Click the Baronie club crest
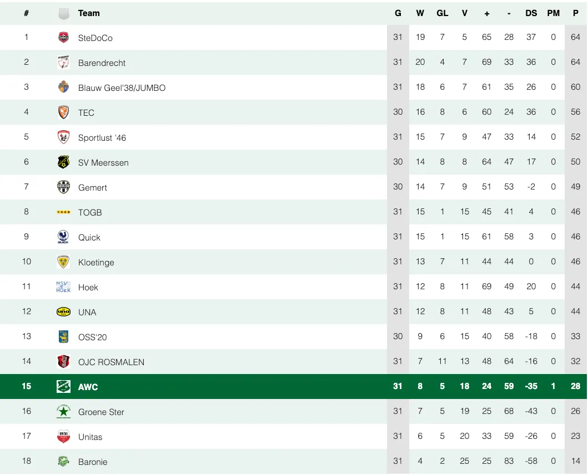The height and width of the screenshot is (476, 588). (64, 462)
